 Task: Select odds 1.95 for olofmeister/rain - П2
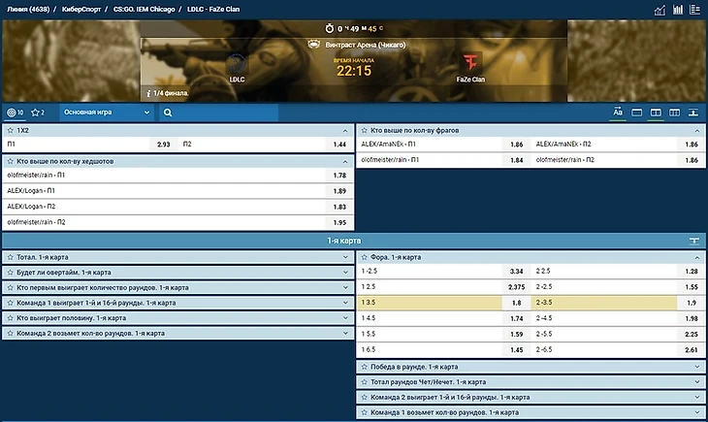click(x=338, y=222)
